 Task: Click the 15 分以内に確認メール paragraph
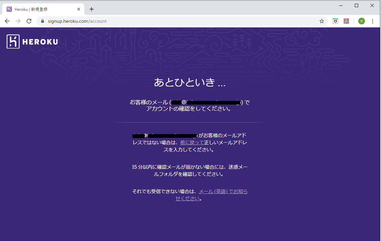(190, 170)
